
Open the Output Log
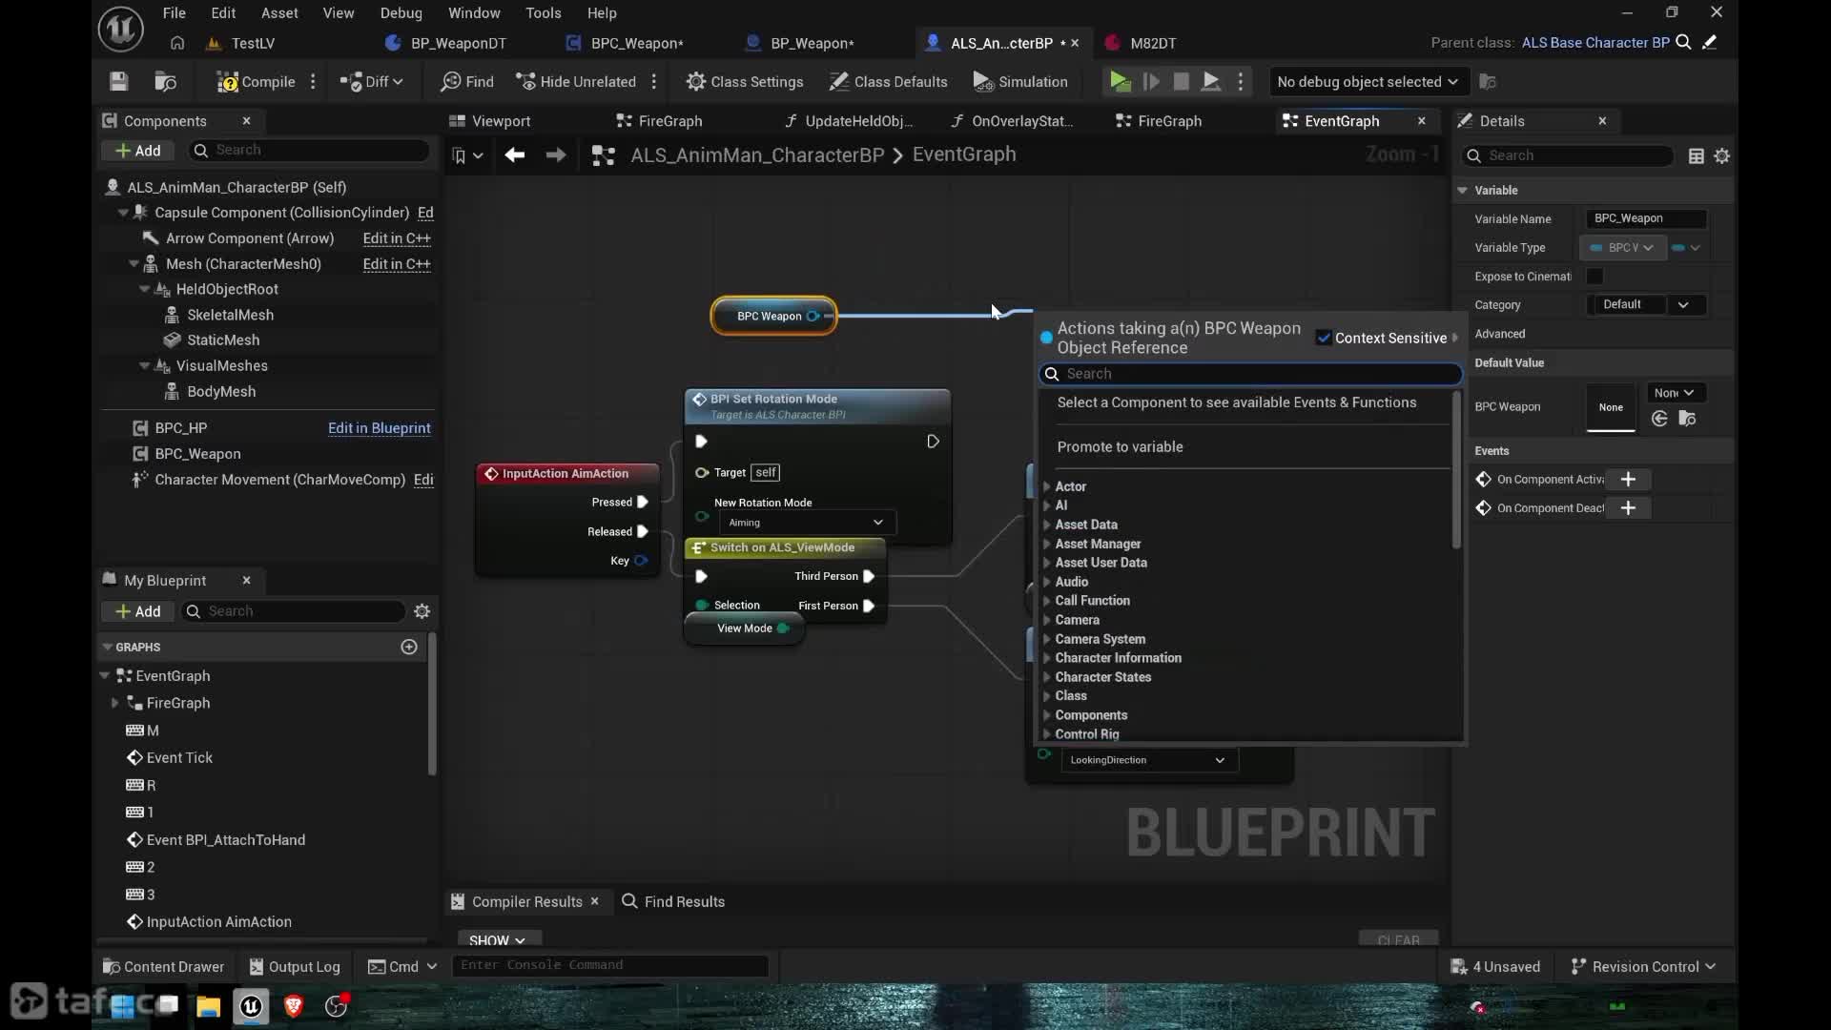pos(294,967)
